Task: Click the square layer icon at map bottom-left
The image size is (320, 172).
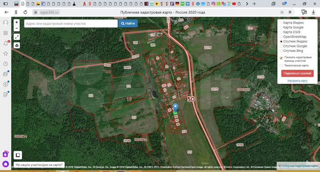Action: (18, 155)
